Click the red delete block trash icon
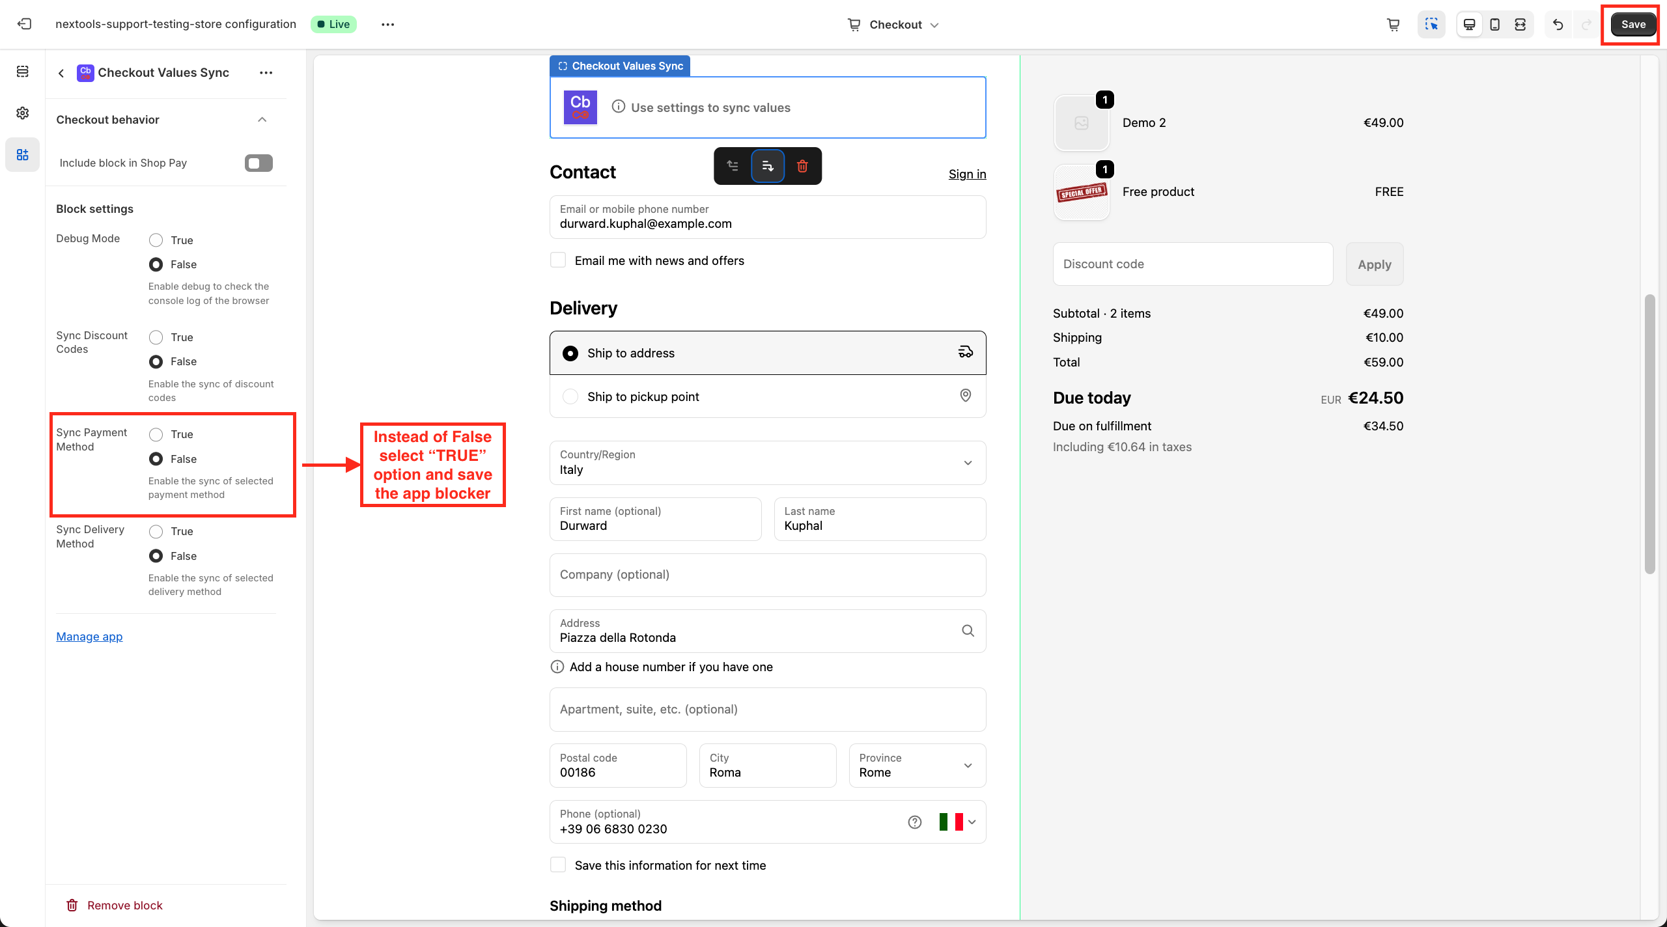Image resolution: width=1667 pixels, height=927 pixels. click(x=802, y=166)
